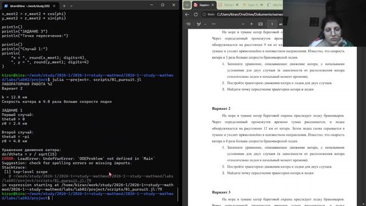Screen dimensions: 366x206
Task: Click the address bar file path
Action: pyautogui.click(x=250, y=14)
